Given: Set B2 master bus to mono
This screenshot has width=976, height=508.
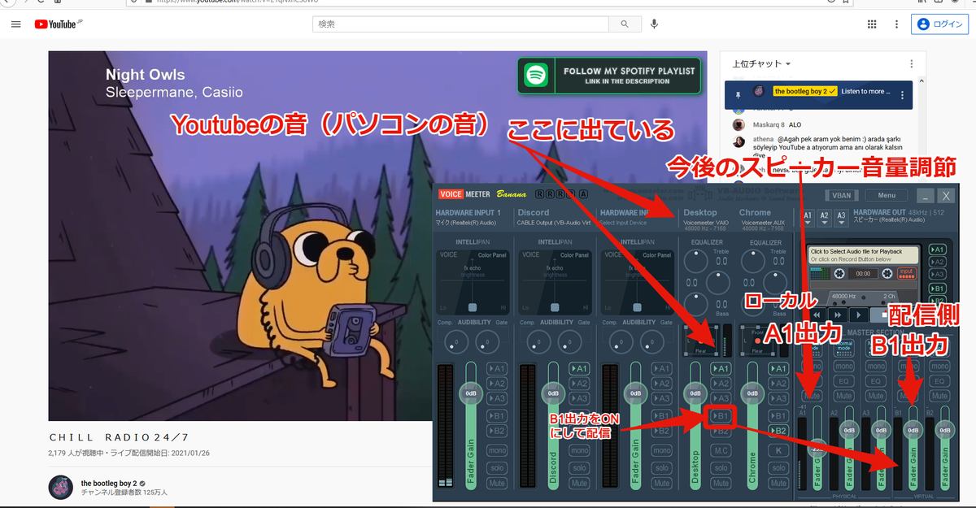Looking at the screenshot, I should click(939, 366).
